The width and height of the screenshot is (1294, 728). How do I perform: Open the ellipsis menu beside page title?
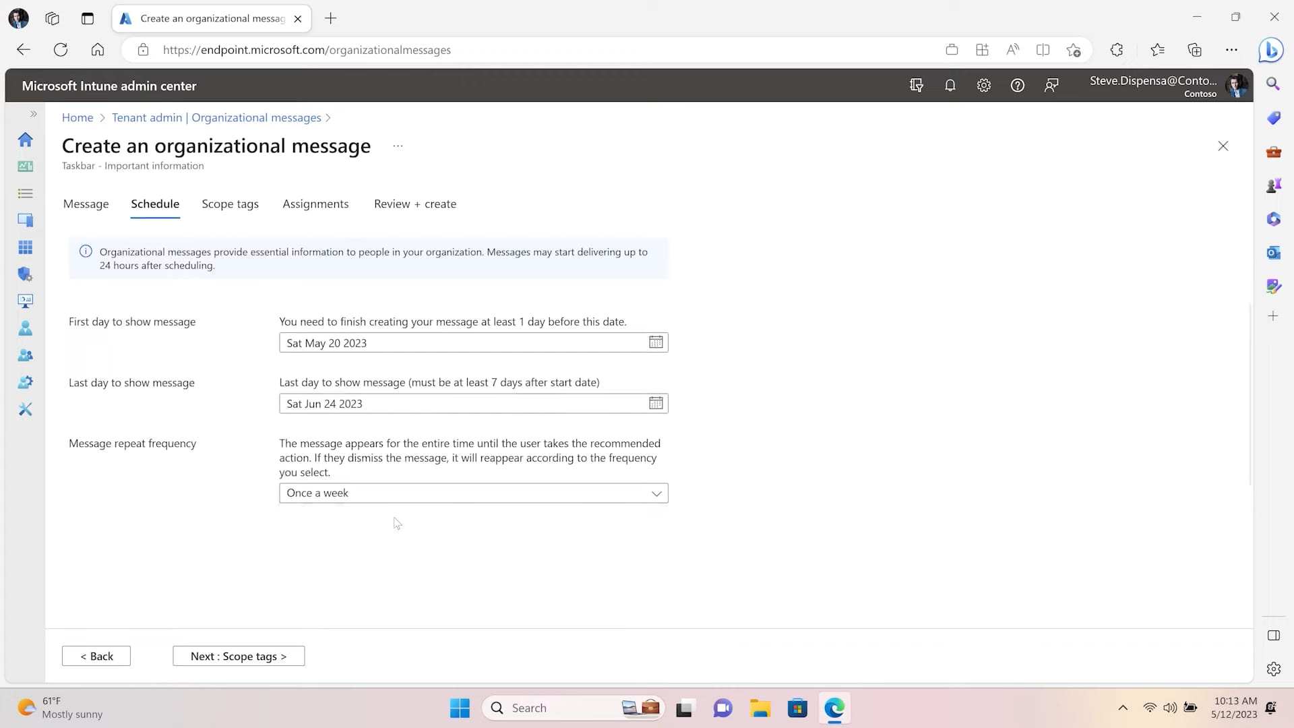[x=398, y=146]
